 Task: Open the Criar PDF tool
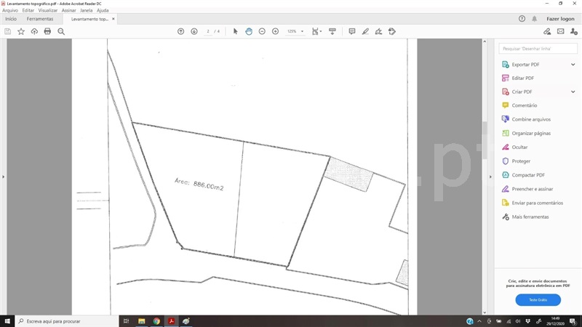(522, 92)
